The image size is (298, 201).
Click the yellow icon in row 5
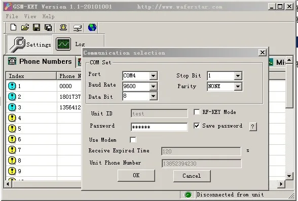pos(12,129)
